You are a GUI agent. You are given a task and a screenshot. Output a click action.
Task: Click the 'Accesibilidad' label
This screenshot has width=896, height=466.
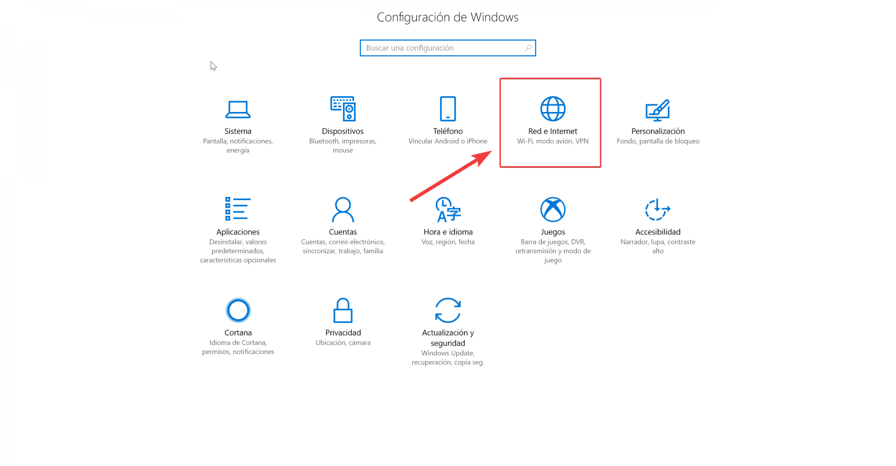pos(658,232)
